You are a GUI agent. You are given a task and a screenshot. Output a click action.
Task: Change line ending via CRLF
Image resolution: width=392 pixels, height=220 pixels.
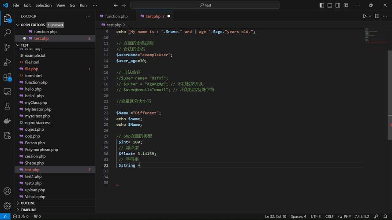[329, 216]
